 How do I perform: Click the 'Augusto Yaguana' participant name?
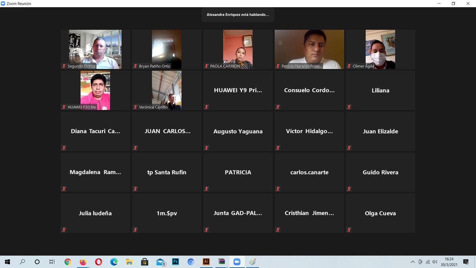point(238,131)
